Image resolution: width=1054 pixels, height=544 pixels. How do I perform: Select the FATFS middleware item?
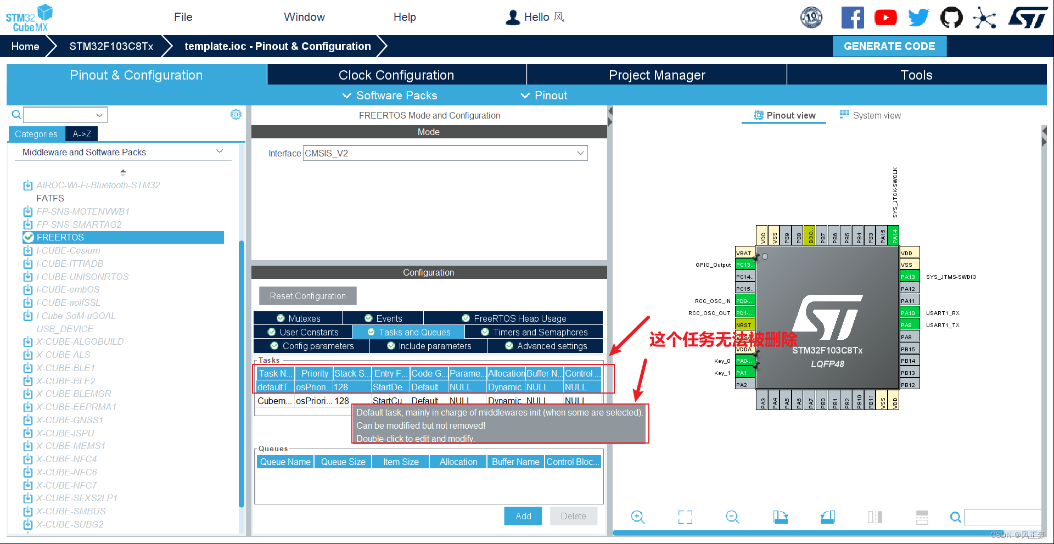50,198
